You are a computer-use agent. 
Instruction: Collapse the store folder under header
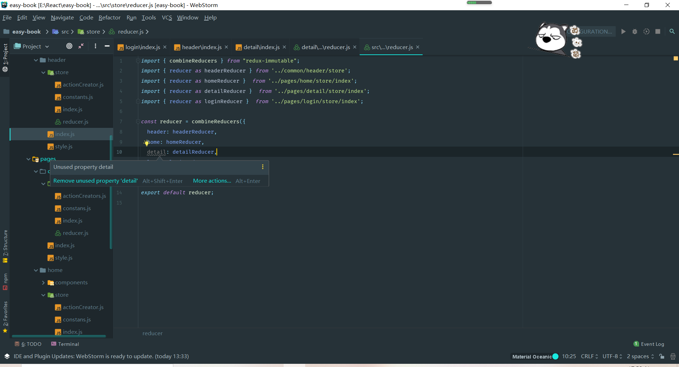(43, 72)
